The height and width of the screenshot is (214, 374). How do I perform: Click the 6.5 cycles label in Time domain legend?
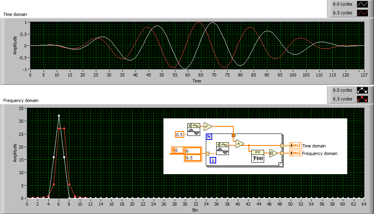pyautogui.click(x=342, y=13)
